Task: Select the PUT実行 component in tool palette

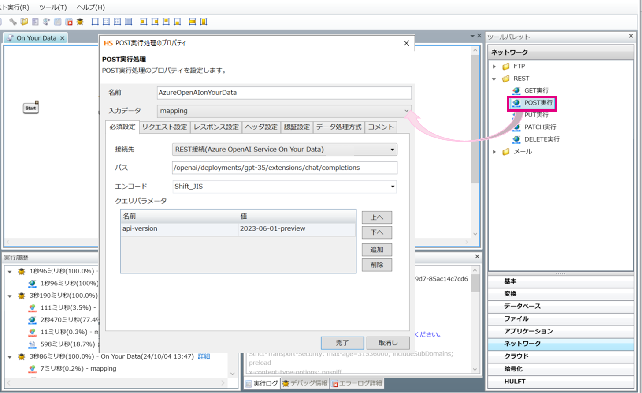Action: click(x=531, y=115)
